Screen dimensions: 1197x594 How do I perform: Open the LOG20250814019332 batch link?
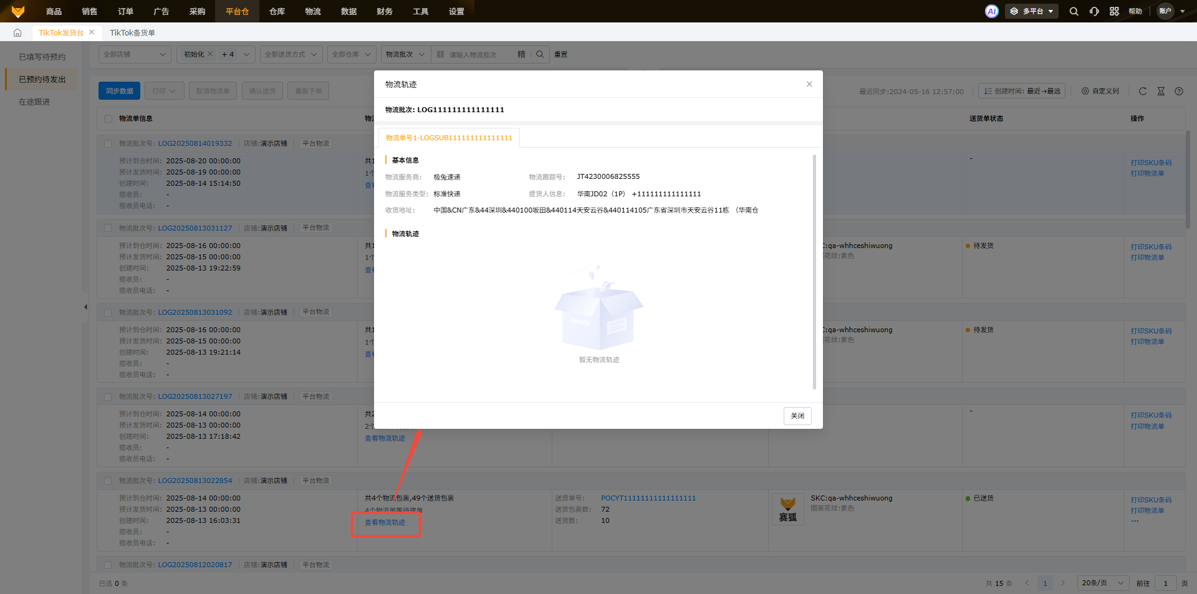coord(195,143)
